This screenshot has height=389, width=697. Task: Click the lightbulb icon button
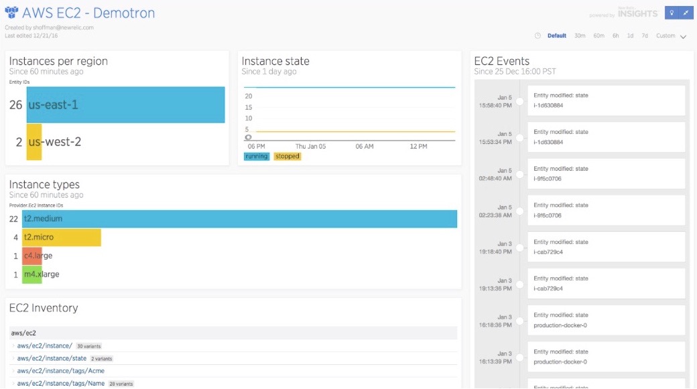coord(672,13)
